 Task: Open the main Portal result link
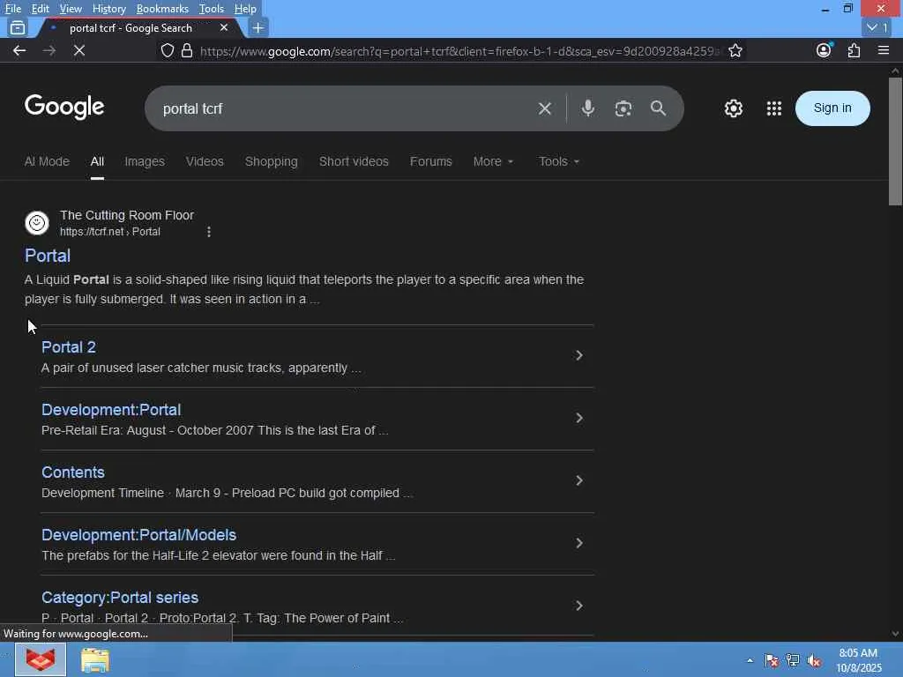tap(48, 256)
